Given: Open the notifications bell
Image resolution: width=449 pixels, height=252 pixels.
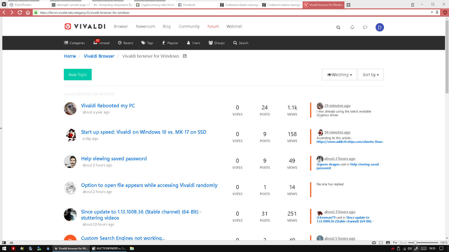Looking at the screenshot, I should (352, 27).
